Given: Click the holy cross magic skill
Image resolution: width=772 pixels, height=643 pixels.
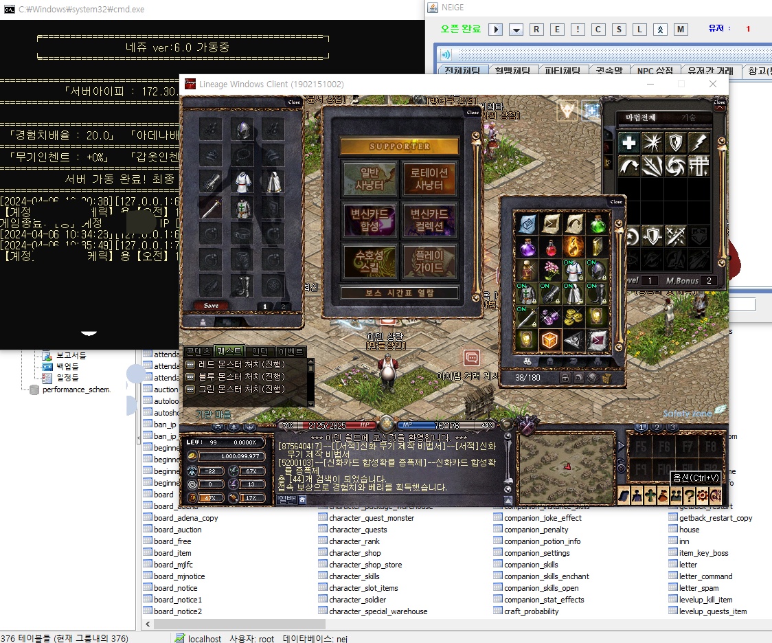Looking at the screenshot, I should tap(699, 166).
